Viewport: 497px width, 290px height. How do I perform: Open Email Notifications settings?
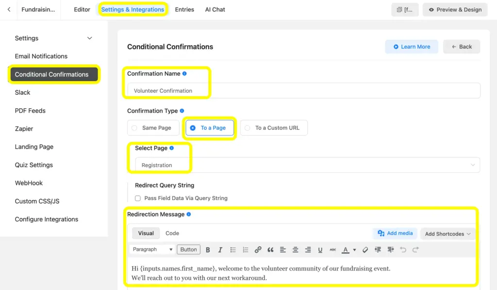click(41, 56)
